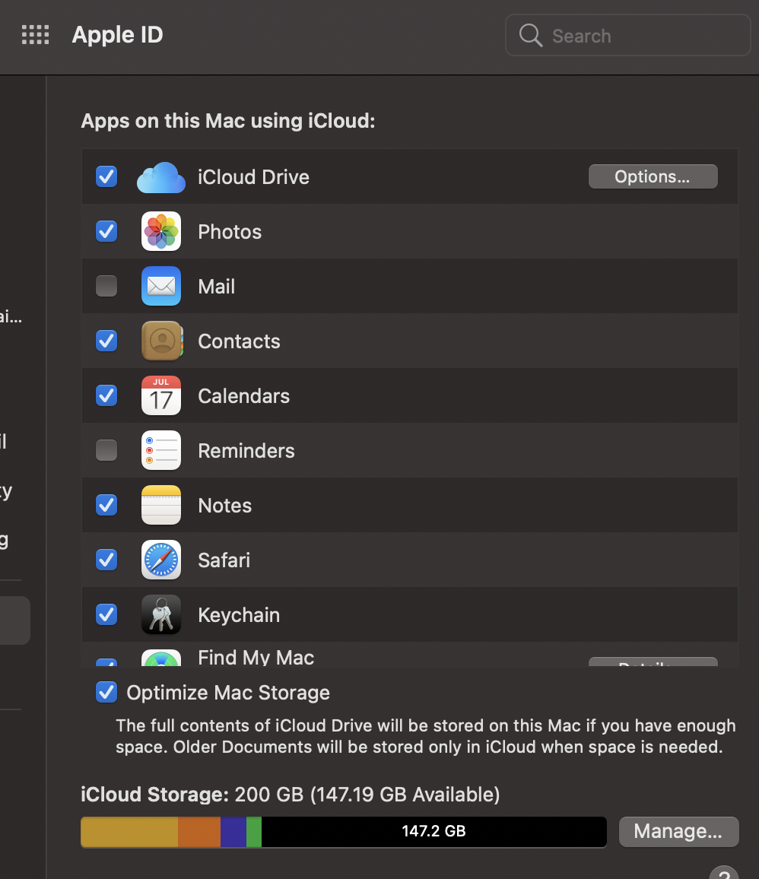Click the iCloud Drive cloud icon
The height and width of the screenshot is (879, 759).
[x=161, y=177]
